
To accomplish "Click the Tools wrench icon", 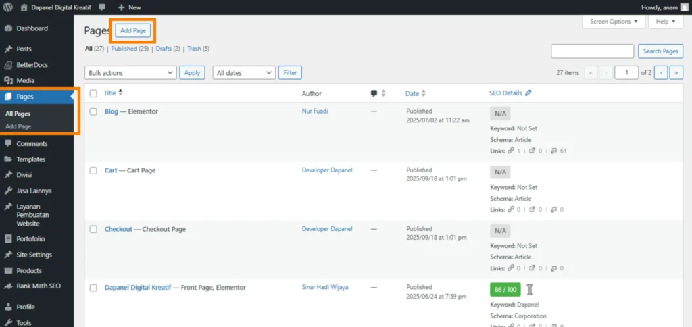I will [x=8, y=322].
